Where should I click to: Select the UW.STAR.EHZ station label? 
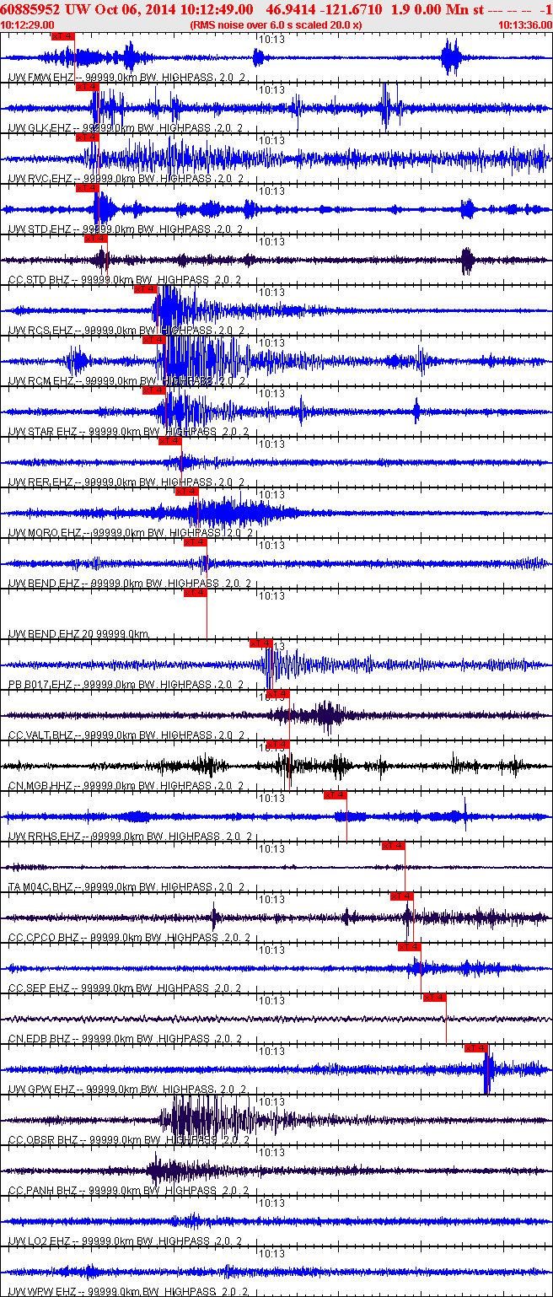[128, 432]
